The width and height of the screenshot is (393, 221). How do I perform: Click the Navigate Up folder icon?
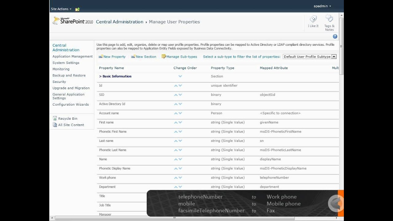point(77,9)
